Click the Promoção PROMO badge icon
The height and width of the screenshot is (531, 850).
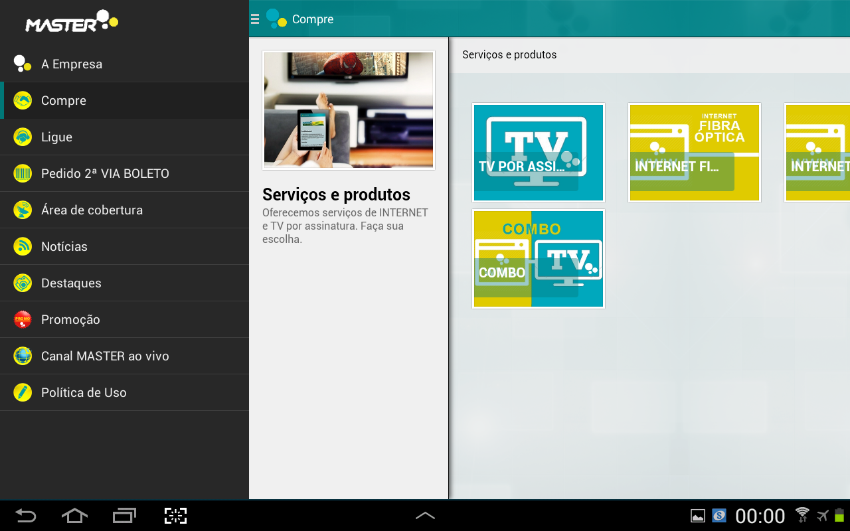(22, 319)
